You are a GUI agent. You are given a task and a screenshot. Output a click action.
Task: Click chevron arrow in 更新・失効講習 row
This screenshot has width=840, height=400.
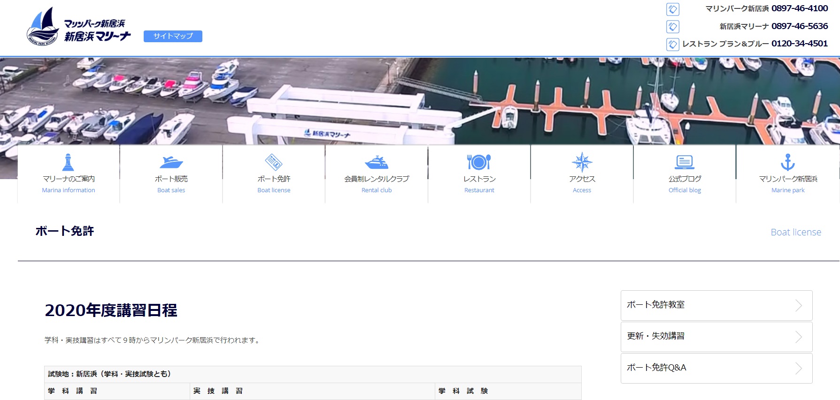tap(798, 337)
